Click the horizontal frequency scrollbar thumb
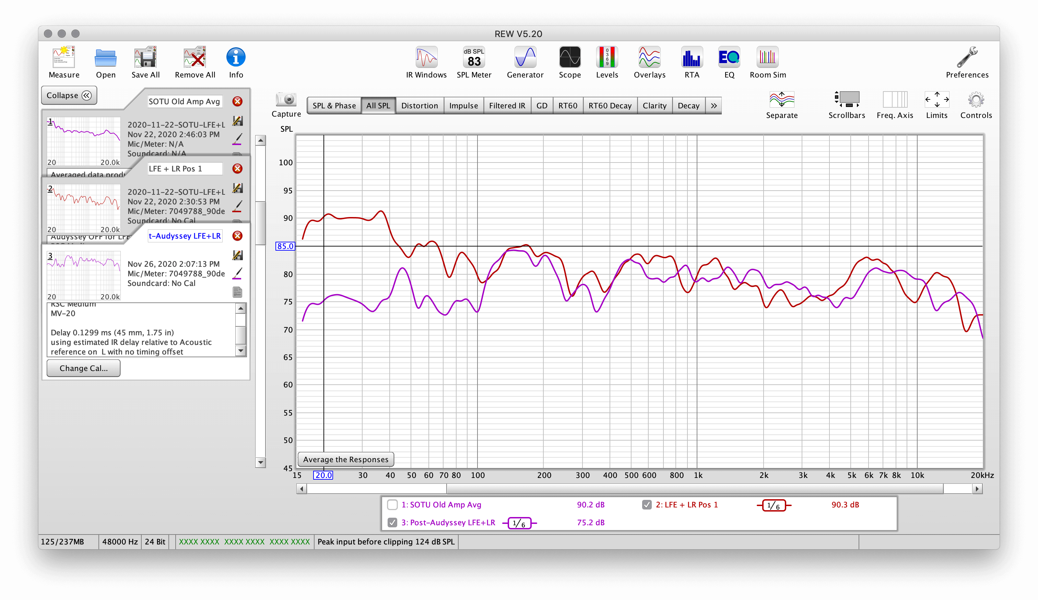The width and height of the screenshot is (1038, 600). 695,489
